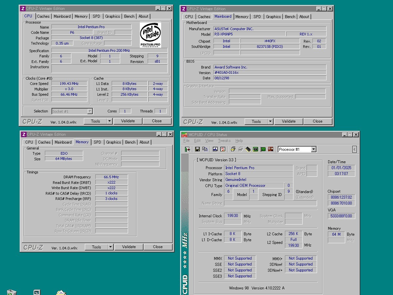Click the BIOS date 08/12/98
Image resolution: width=393 pixels, height=295 pixels.
click(270, 78)
